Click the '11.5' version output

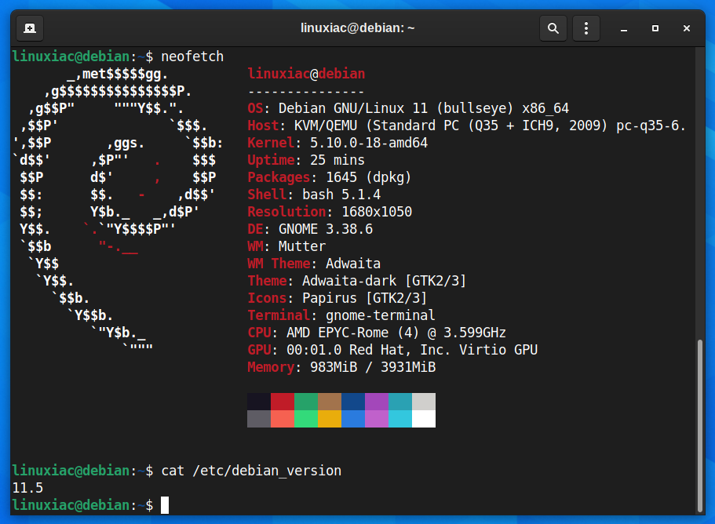point(27,488)
